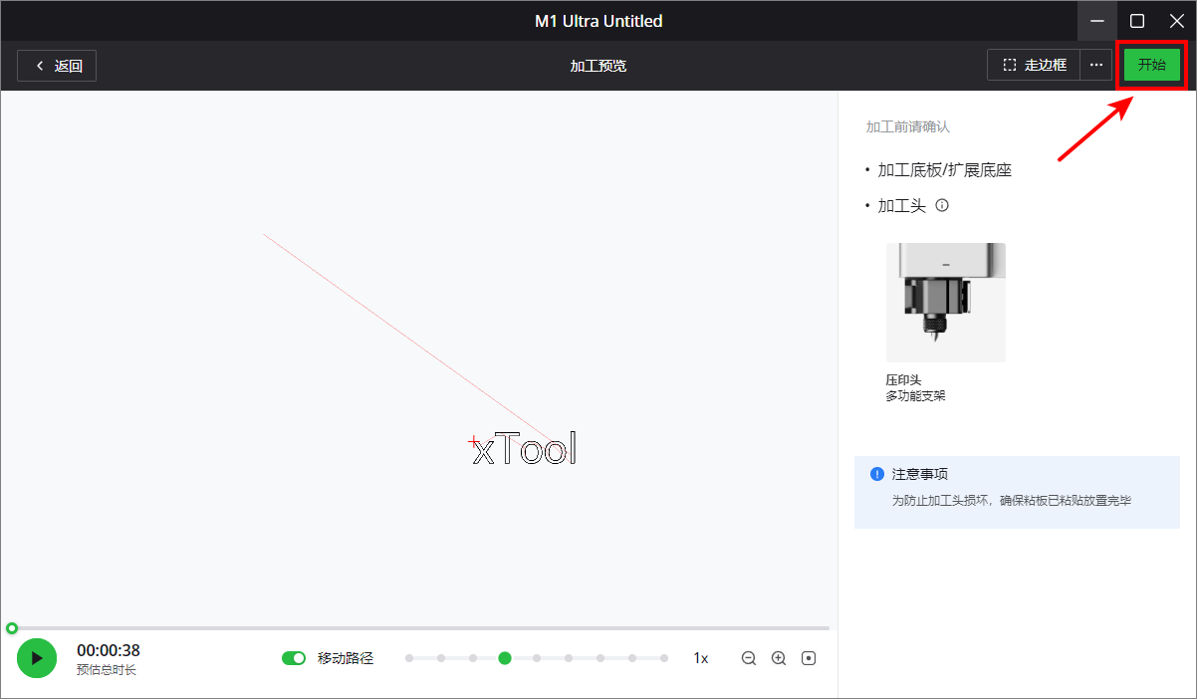Click the blue 注意事项 notice icon

[876, 474]
